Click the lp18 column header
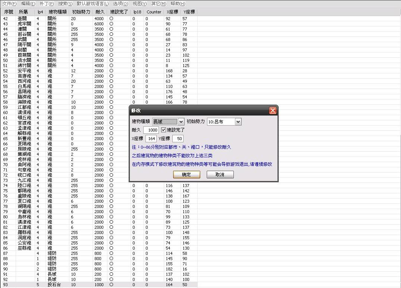This screenshot has width=401, height=288. (x=137, y=12)
